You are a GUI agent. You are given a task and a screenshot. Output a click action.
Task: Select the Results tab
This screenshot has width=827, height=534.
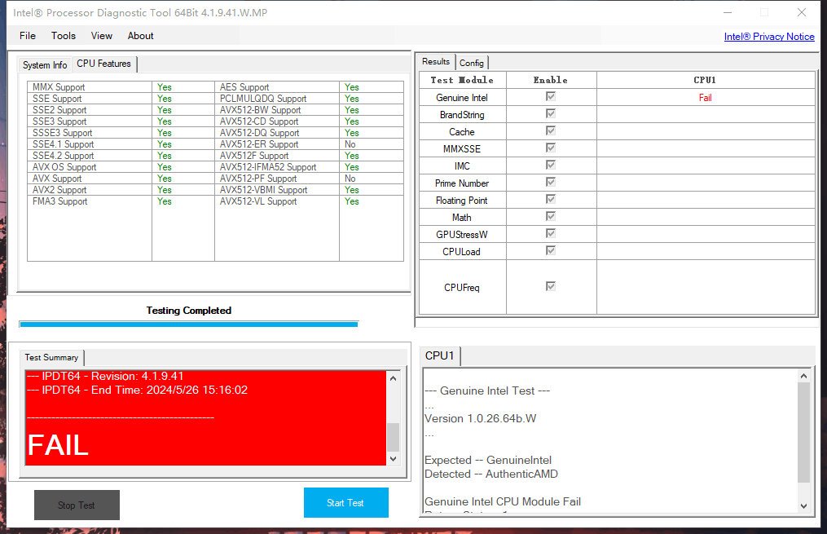[435, 61]
